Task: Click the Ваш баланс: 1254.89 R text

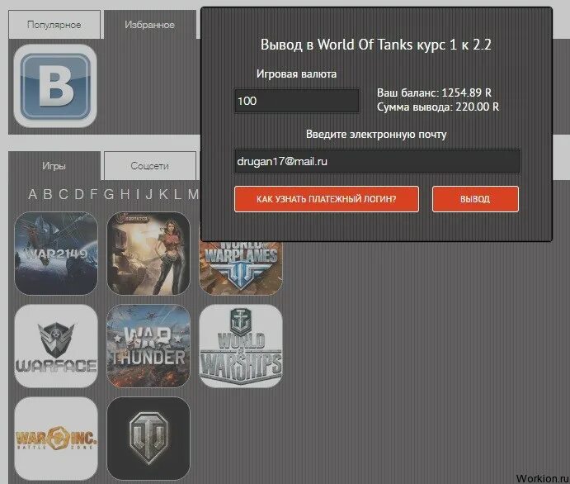Action: tap(434, 93)
